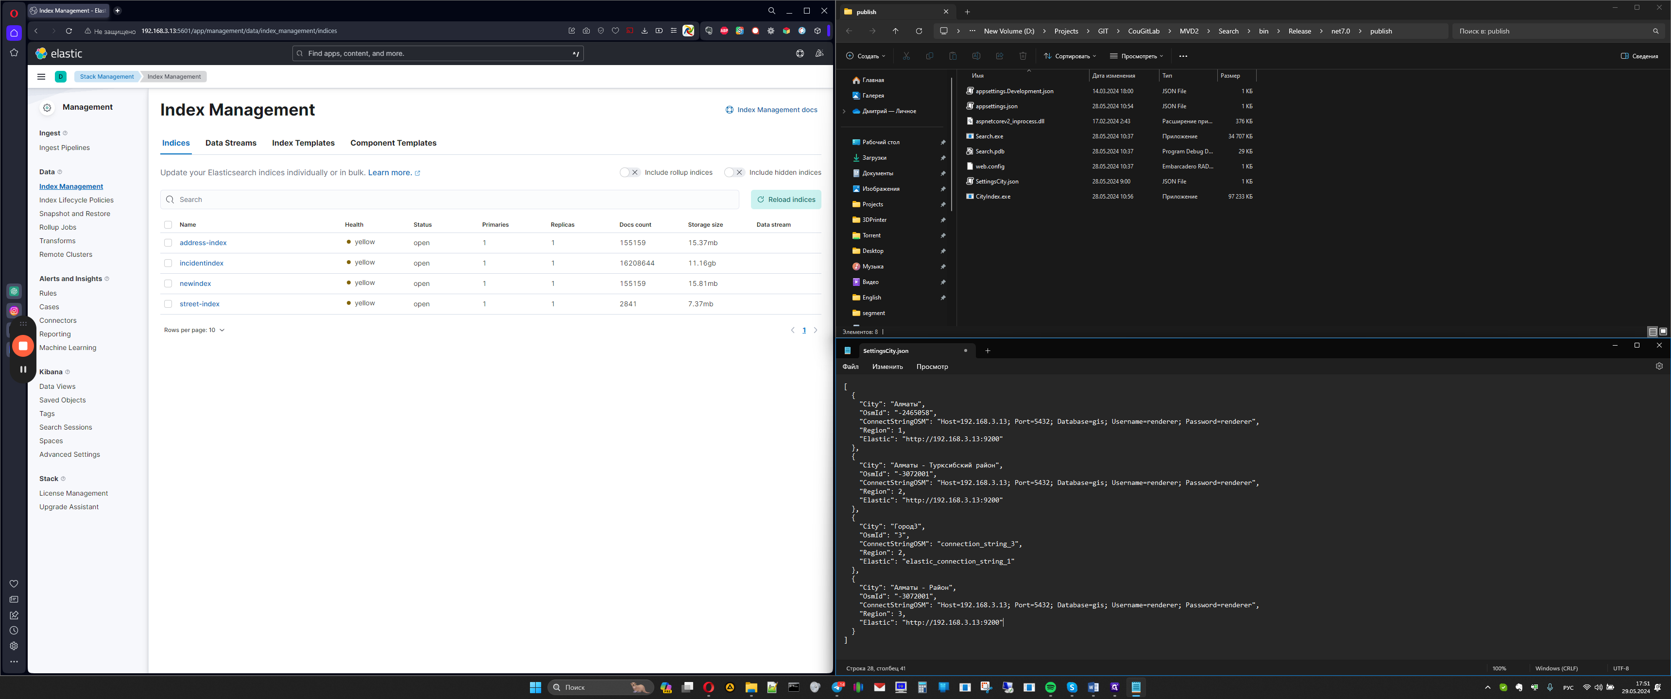Viewport: 1671px width, 699px height.
Task: Reload the browser page
Action: 69,31
